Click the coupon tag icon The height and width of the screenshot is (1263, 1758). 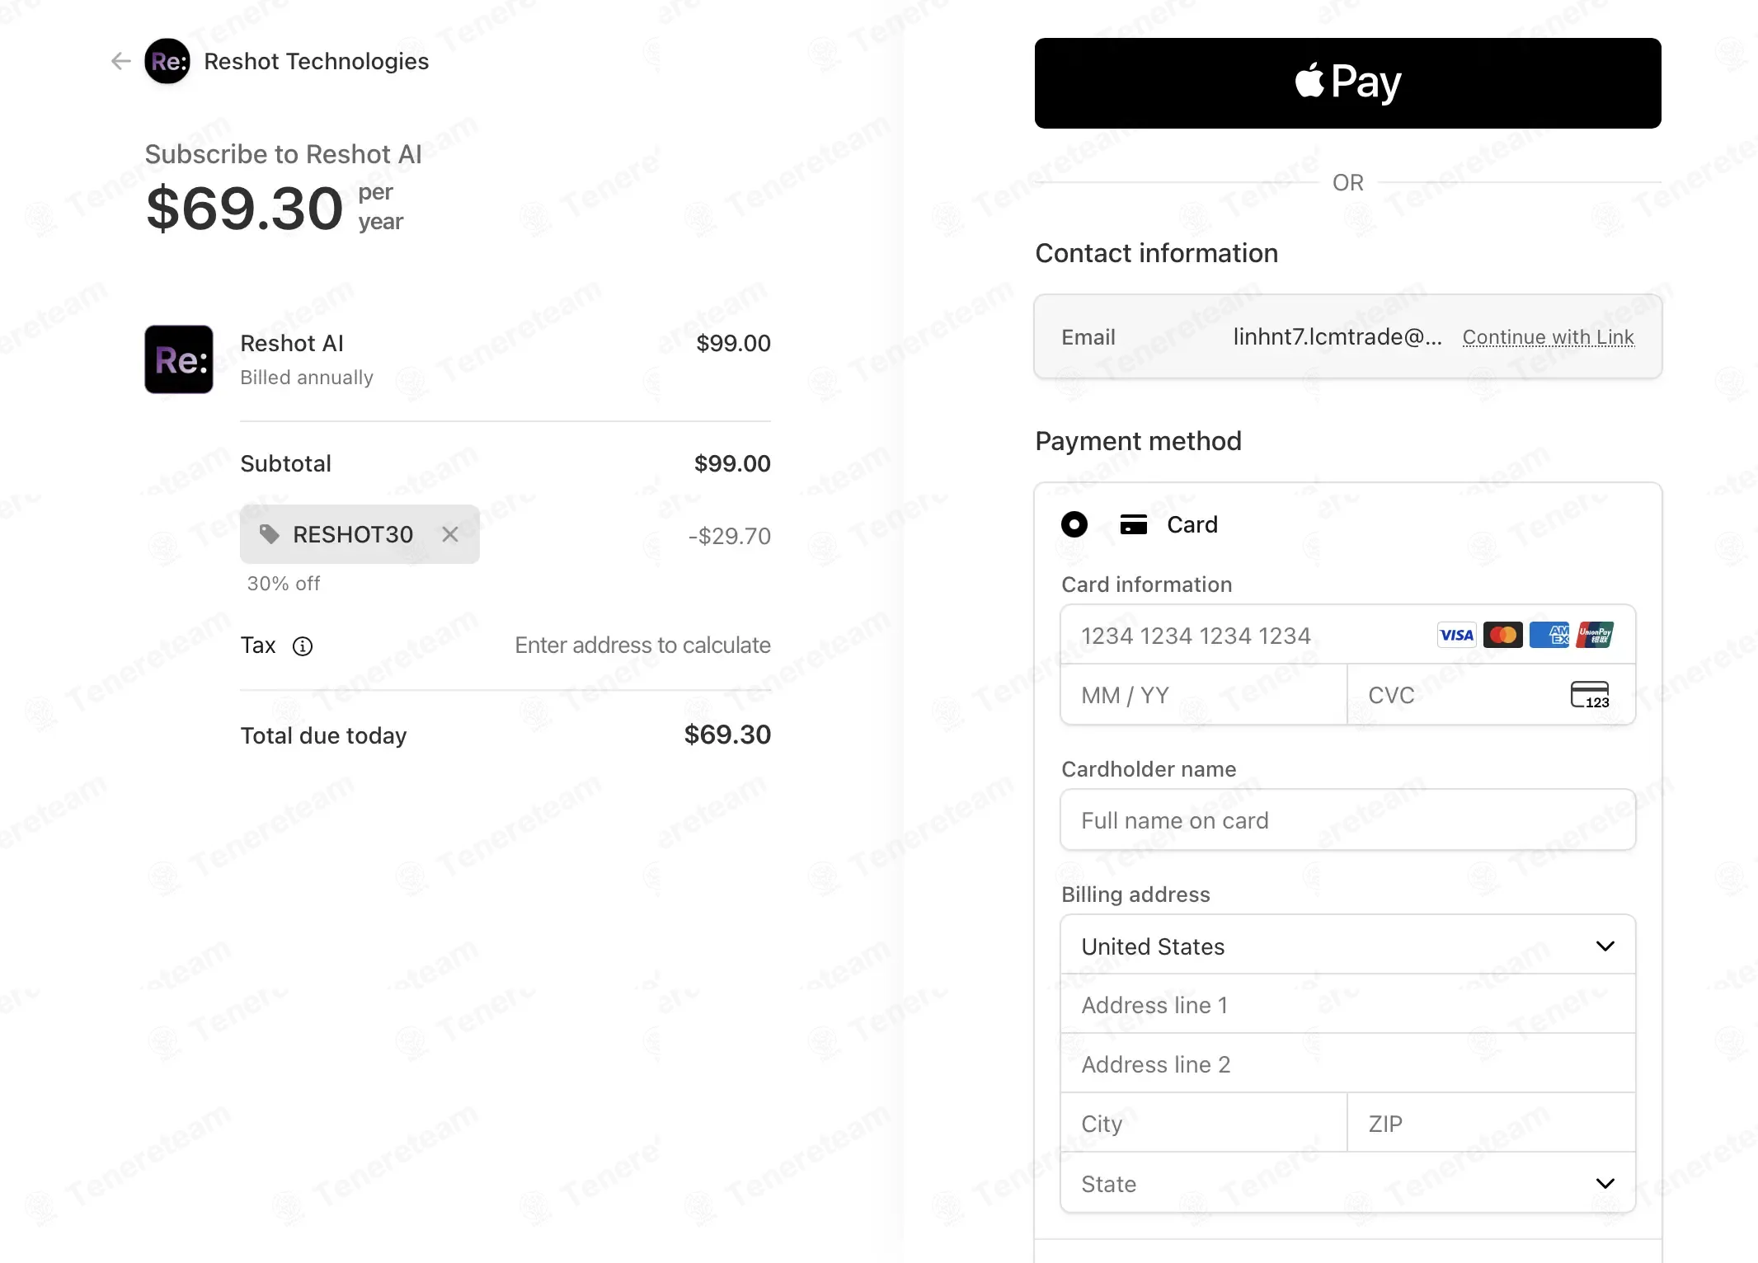click(269, 534)
